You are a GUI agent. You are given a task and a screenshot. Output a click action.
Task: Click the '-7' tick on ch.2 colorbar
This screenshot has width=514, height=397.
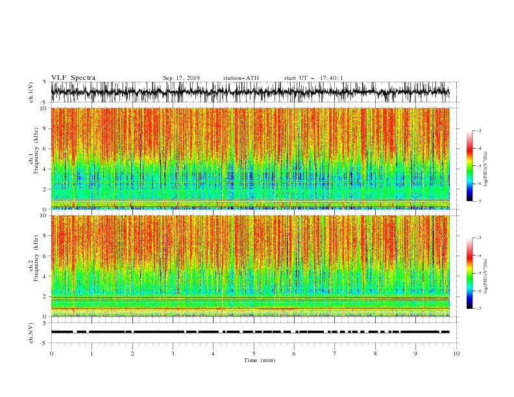[478, 308]
